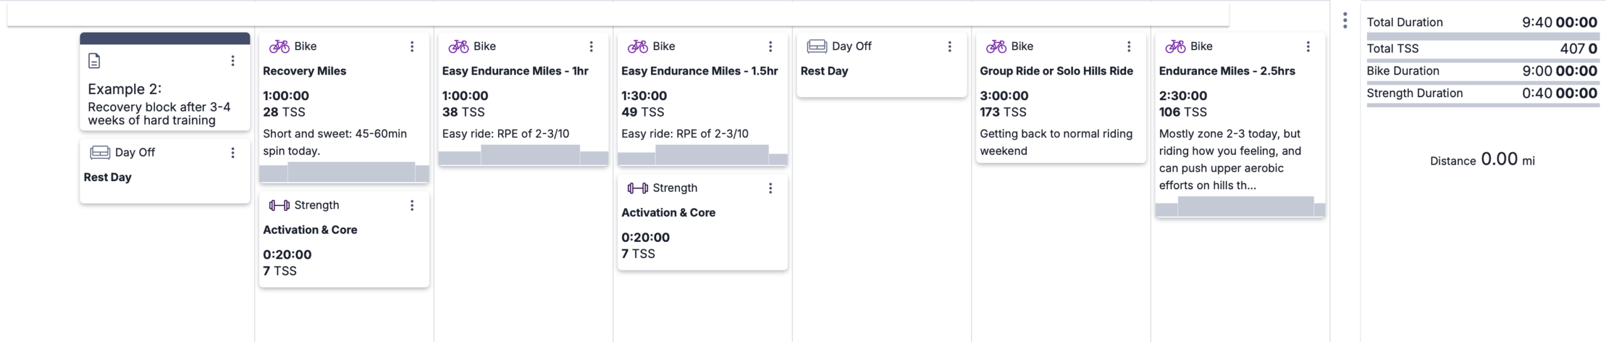This screenshot has height=342, width=1606.
Task: Open menu for Easy Endurance Miles - 1.5hr
Action: coord(770,46)
